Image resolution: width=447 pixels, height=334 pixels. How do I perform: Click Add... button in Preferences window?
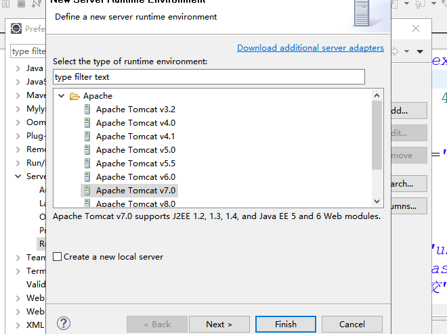coord(409,111)
